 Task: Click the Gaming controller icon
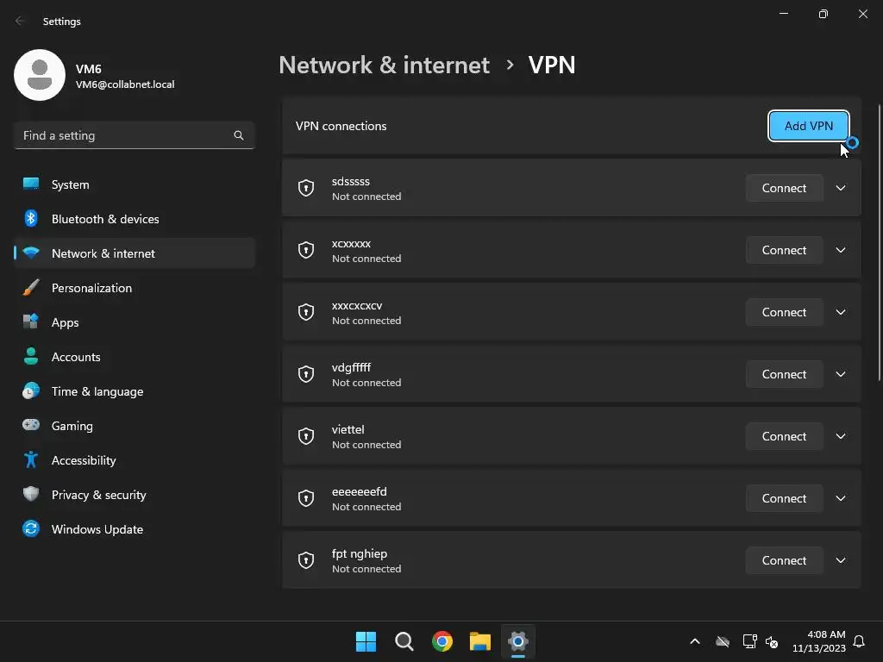click(31, 426)
